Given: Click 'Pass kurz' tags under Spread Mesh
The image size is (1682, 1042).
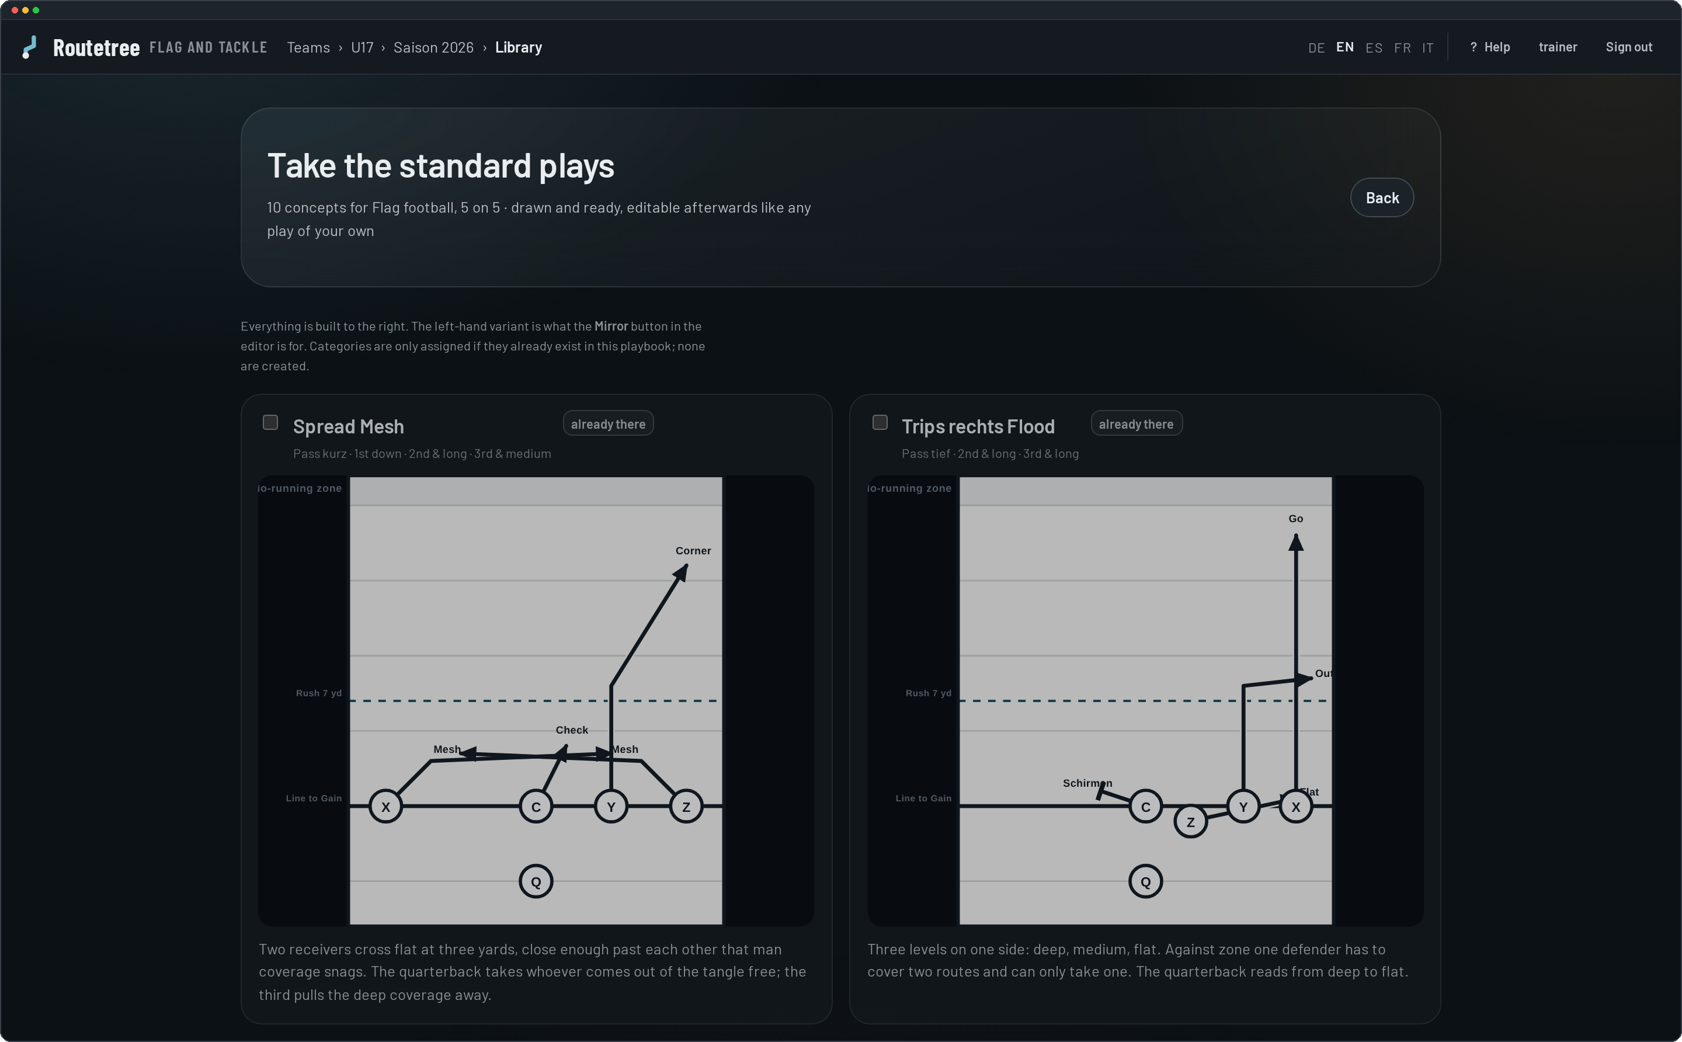Looking at the screenshot, I should (x=422, y=453).
